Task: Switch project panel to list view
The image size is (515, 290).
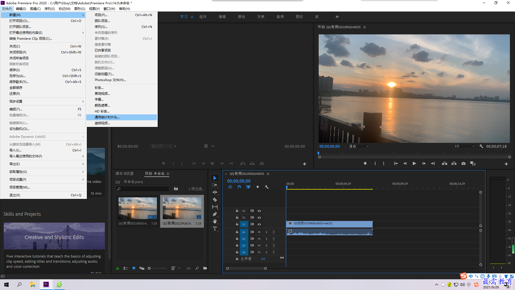Action: pyautogui.click(x=126, y=268)
